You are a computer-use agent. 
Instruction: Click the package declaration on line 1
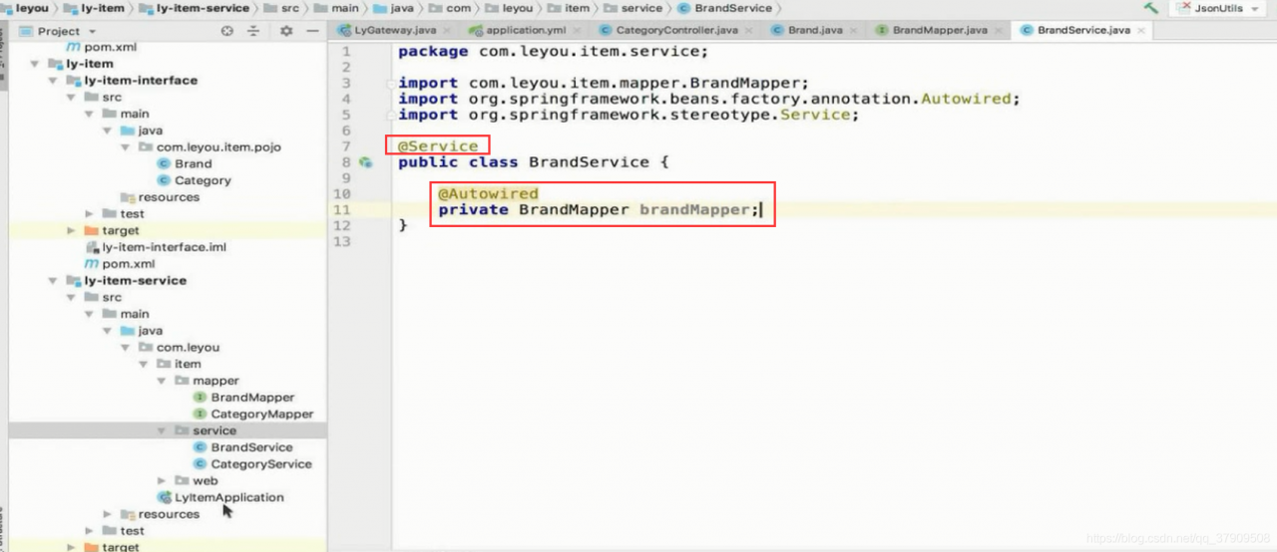tap(553, 51)
